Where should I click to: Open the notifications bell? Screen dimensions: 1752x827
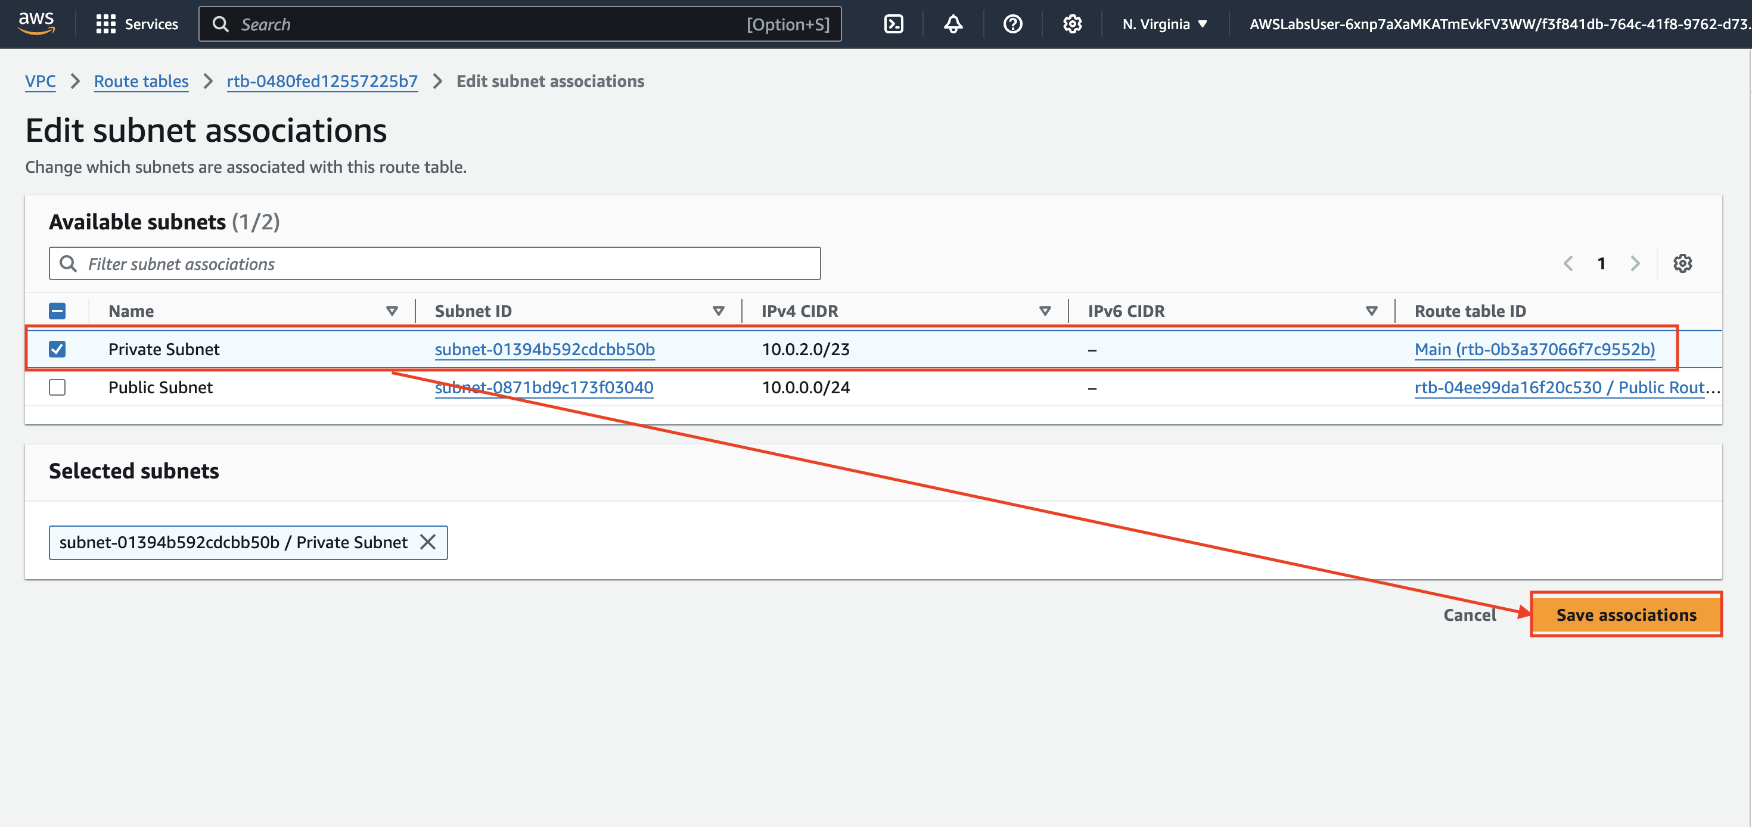point(953,24)
